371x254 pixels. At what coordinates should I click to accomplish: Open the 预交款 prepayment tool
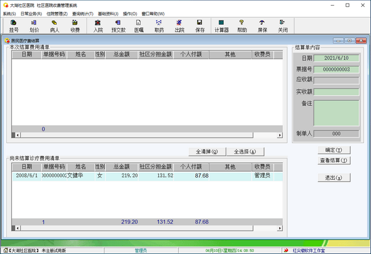point(118,25)
